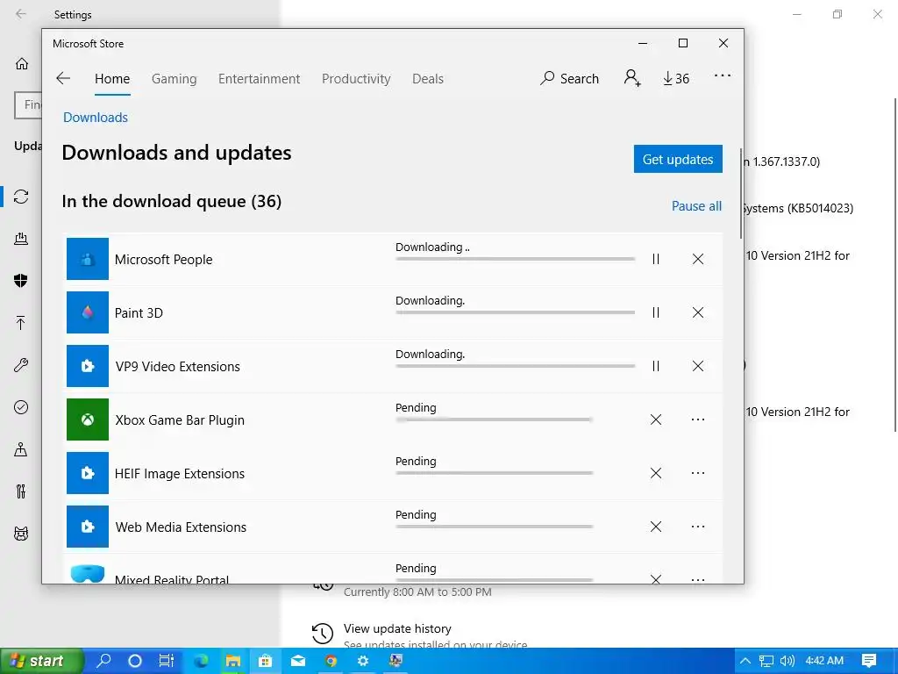Cancel the HEIF Image Extensions download
This screenshot has width=898, height=674.
(656, 473)
